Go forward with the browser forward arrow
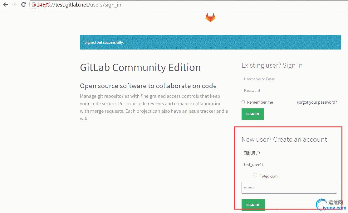Screen dimensions: 348x213 pos(14,4)
